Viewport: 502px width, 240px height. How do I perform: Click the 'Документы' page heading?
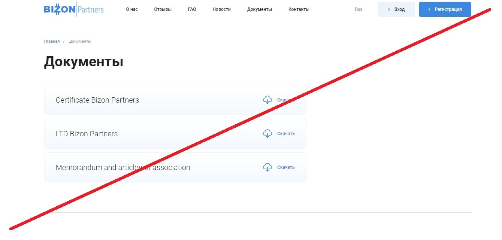(84, 62)
